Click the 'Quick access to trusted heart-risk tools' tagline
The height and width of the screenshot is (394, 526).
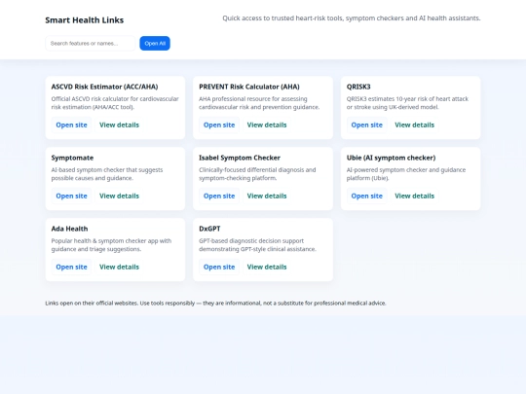pos(352,18)
